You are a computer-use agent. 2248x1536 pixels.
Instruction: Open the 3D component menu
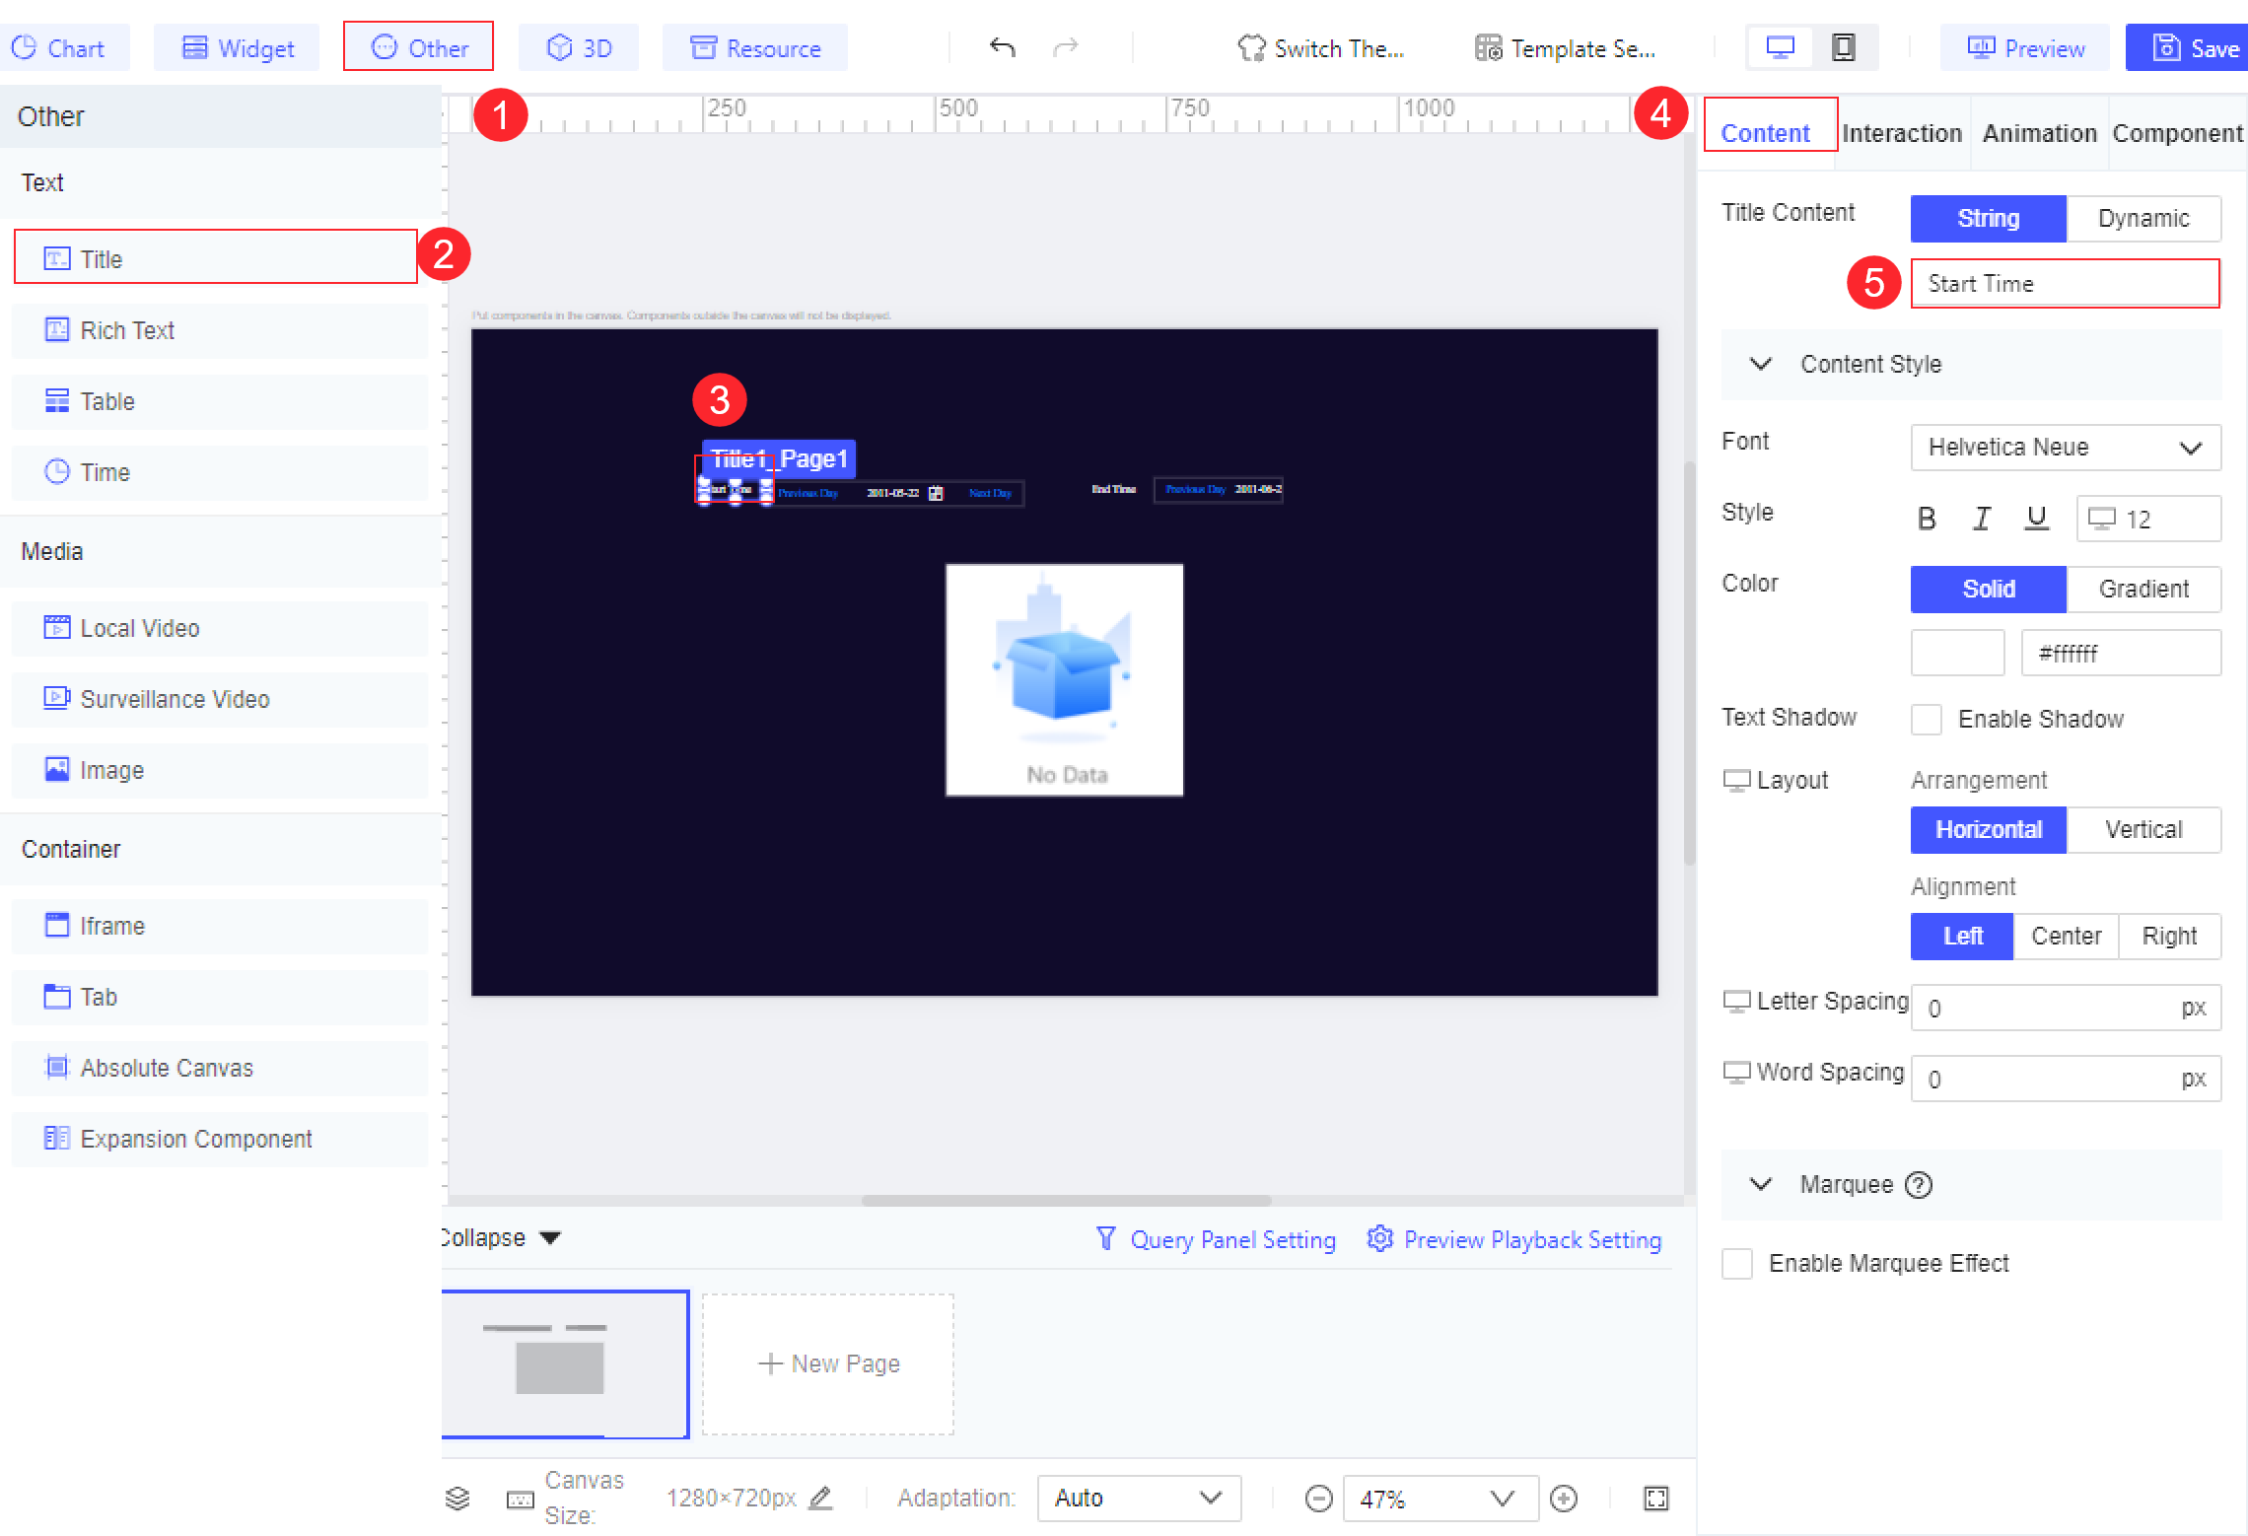coord(579,46)
